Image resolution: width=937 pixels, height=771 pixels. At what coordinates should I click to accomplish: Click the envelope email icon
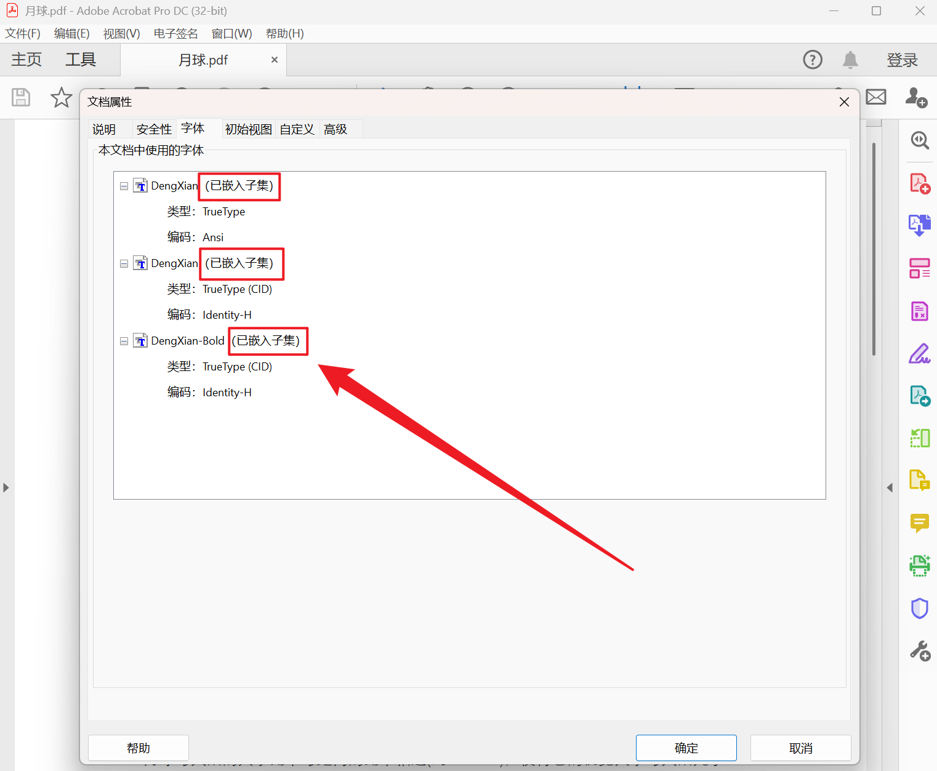(876, 97)
